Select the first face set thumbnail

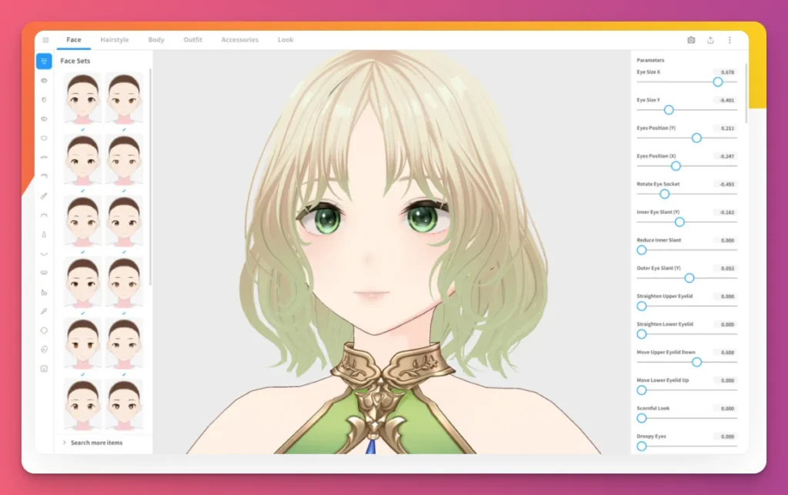tap(83, 98)
